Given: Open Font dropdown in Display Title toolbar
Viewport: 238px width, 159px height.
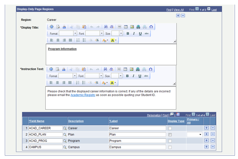Looking at the screenshot, I should [x=101, y=33].
